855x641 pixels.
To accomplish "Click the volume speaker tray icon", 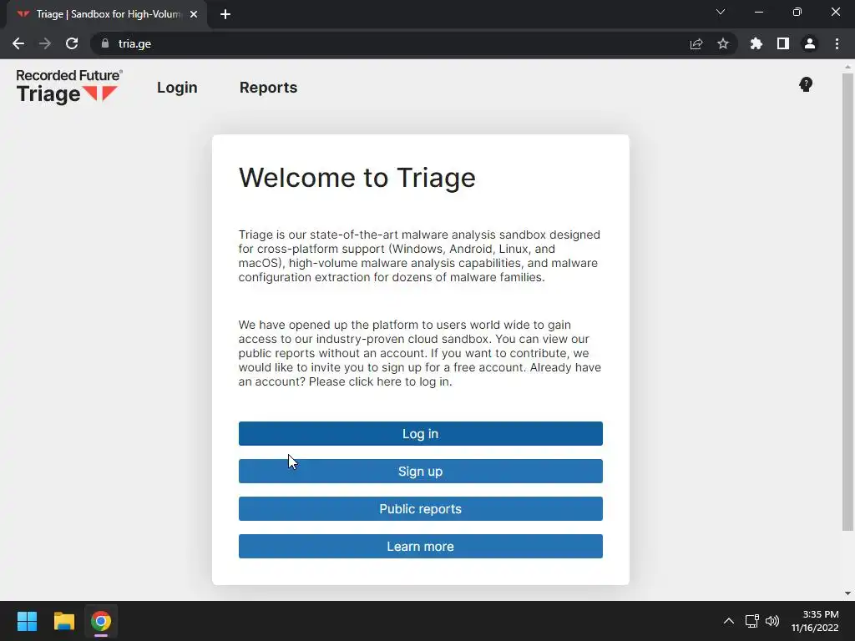I will pos(772,621).
